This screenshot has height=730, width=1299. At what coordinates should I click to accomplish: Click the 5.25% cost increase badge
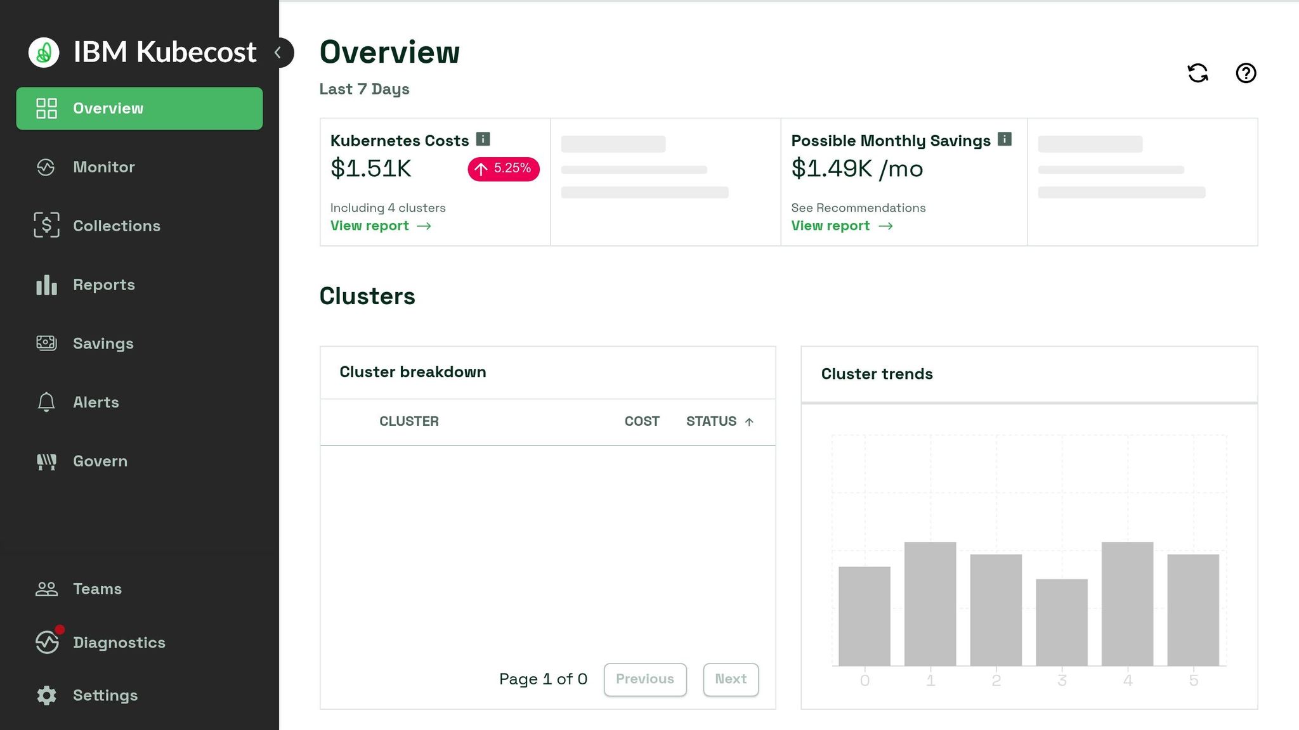[504, 169]
